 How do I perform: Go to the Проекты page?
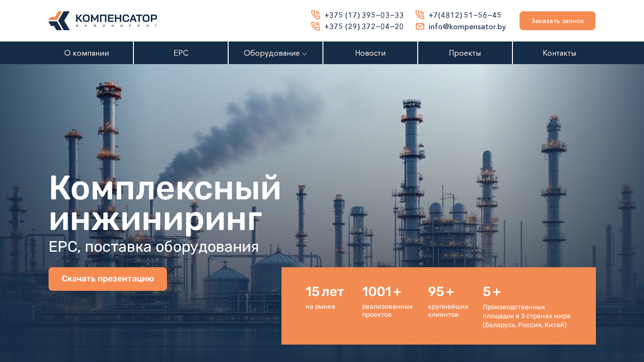coord(465,53)
